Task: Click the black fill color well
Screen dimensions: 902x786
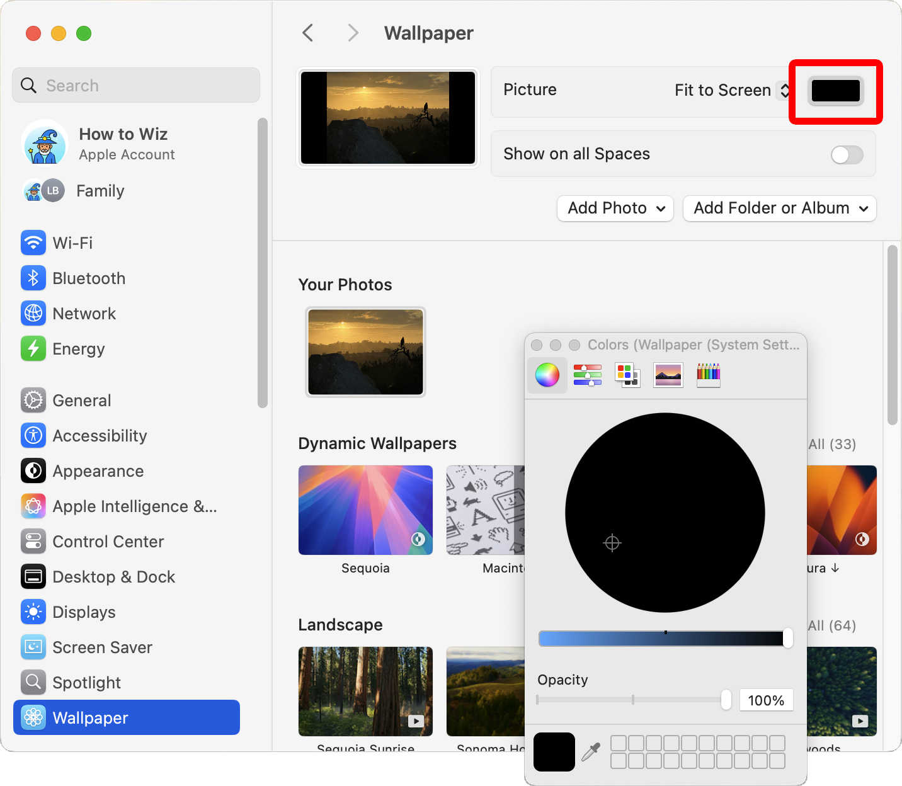Action: tap(835, 91)
